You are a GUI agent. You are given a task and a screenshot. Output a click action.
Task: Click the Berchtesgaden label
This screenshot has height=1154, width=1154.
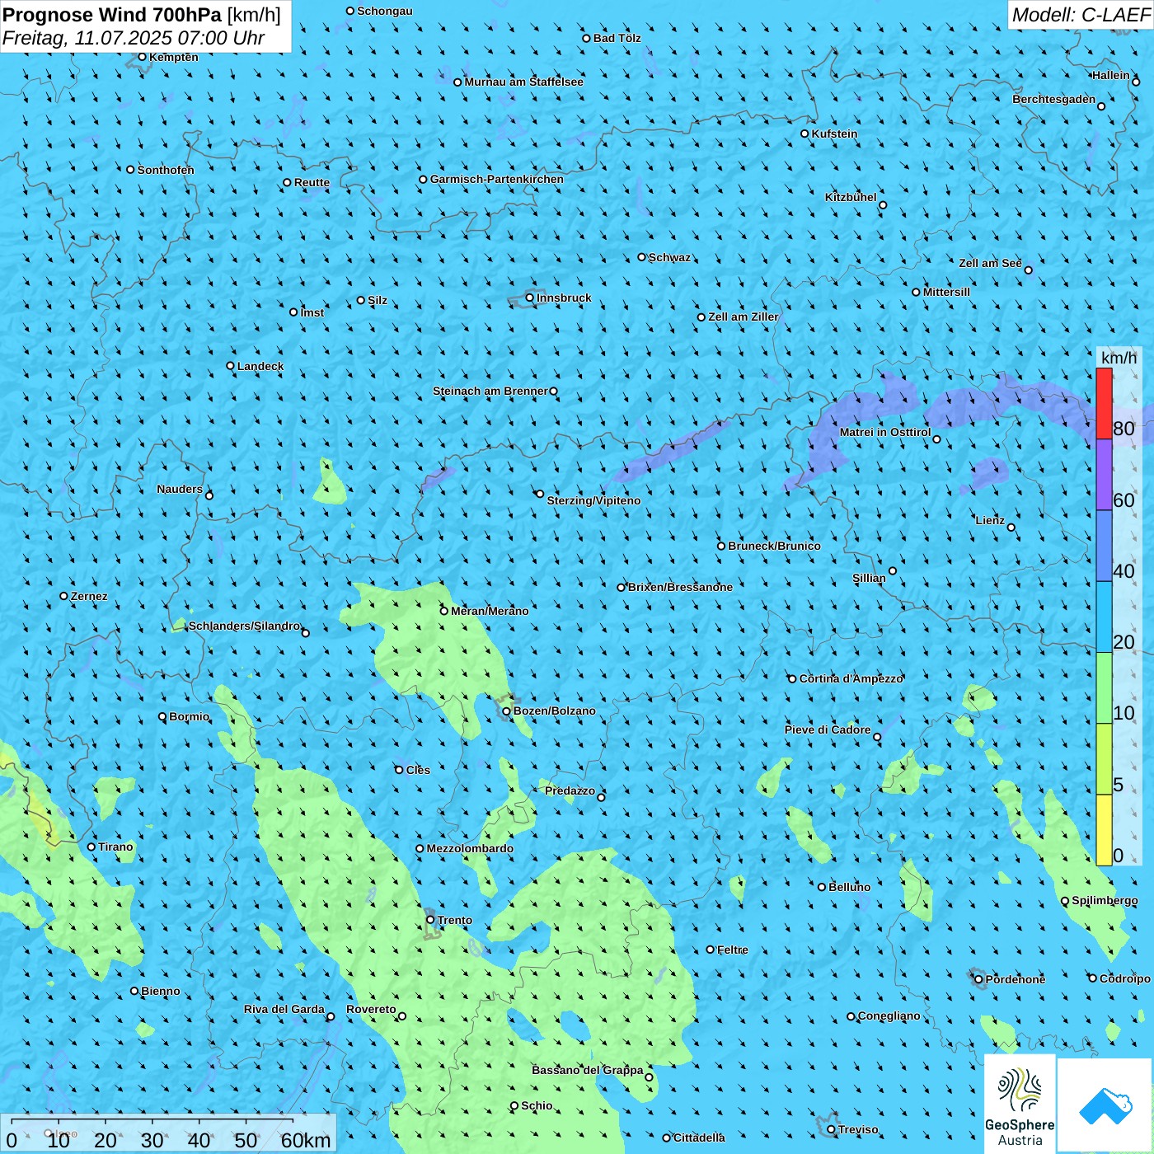pos(1053,99)
